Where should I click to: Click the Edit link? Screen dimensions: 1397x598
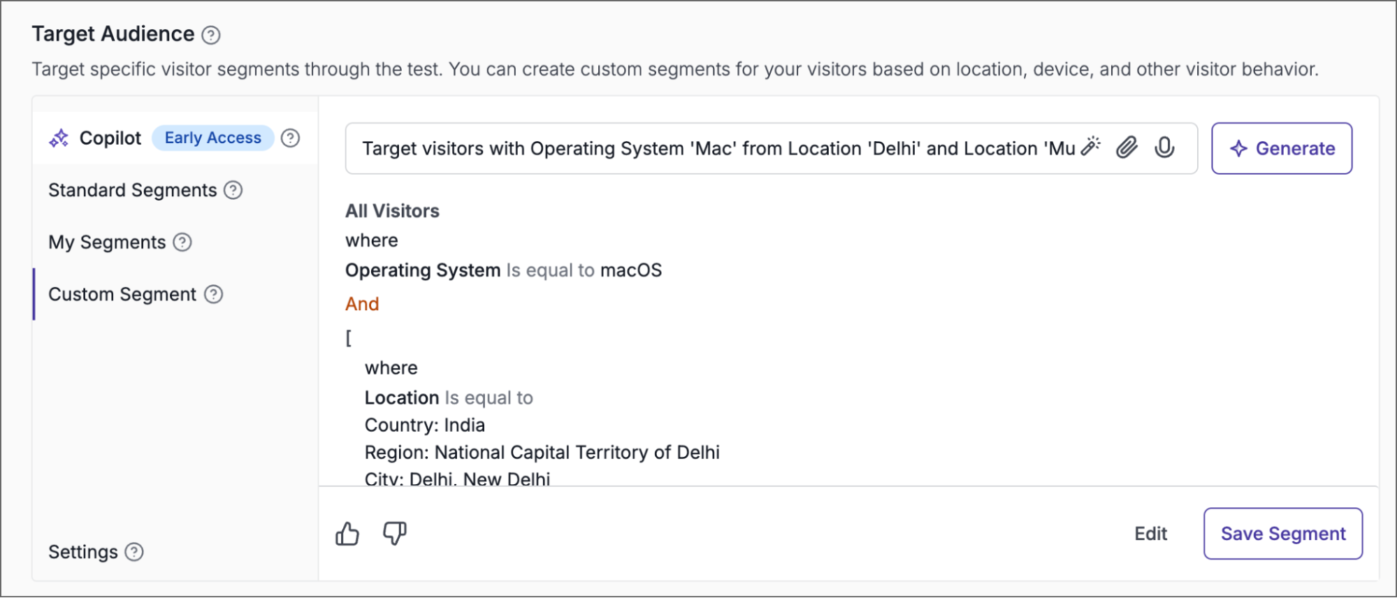[1150, 534]
